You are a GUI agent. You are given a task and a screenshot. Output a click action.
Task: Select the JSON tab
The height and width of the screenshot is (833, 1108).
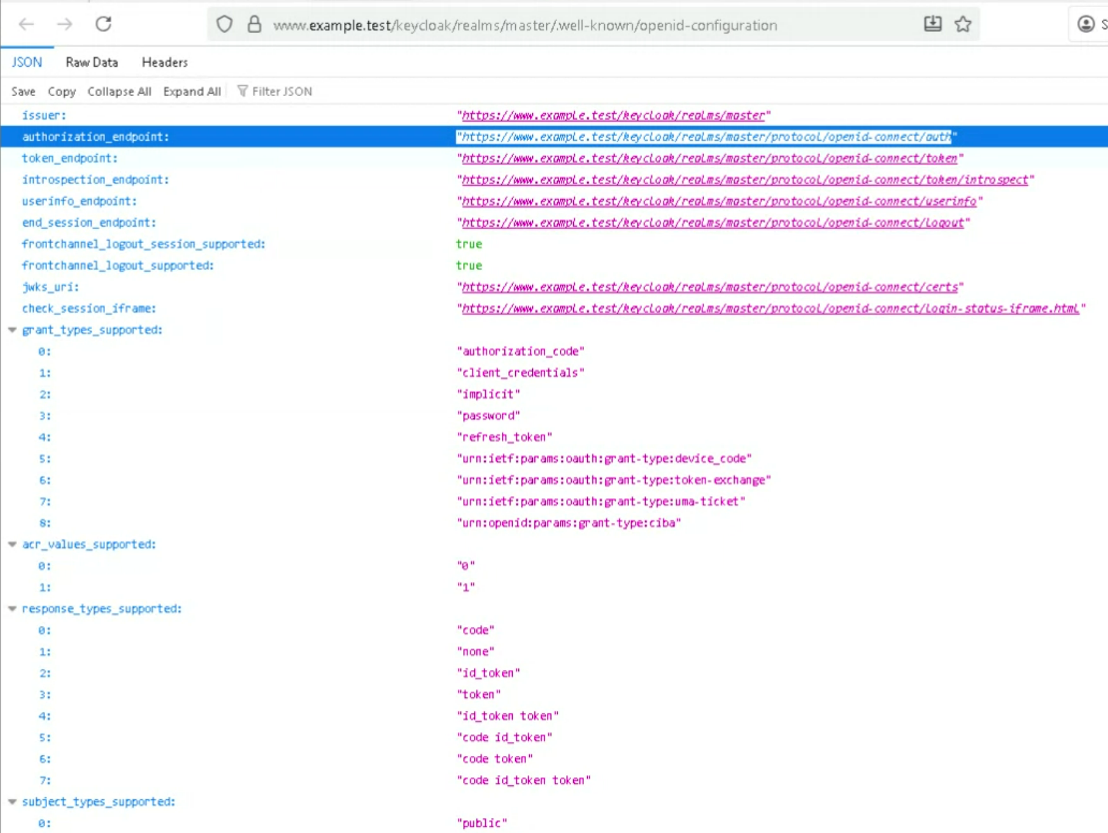coord(27,62)
